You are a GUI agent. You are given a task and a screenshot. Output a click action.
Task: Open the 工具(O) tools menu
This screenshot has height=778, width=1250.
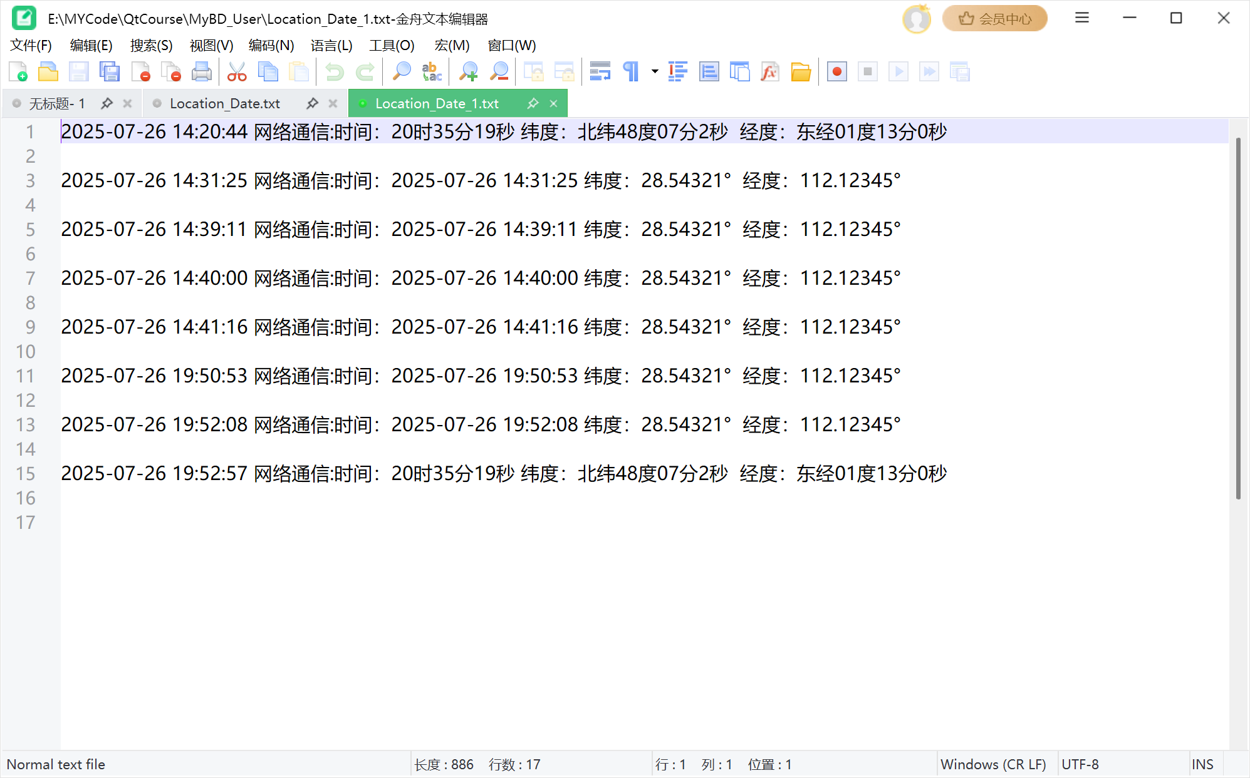pyautogui.click(x=392, y=46)
